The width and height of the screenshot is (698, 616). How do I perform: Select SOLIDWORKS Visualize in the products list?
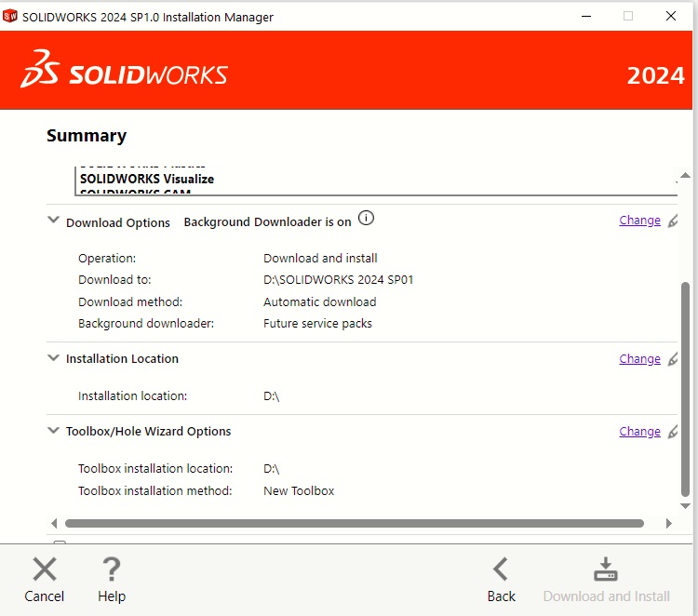pyautogui.click(x=147, y=179)
